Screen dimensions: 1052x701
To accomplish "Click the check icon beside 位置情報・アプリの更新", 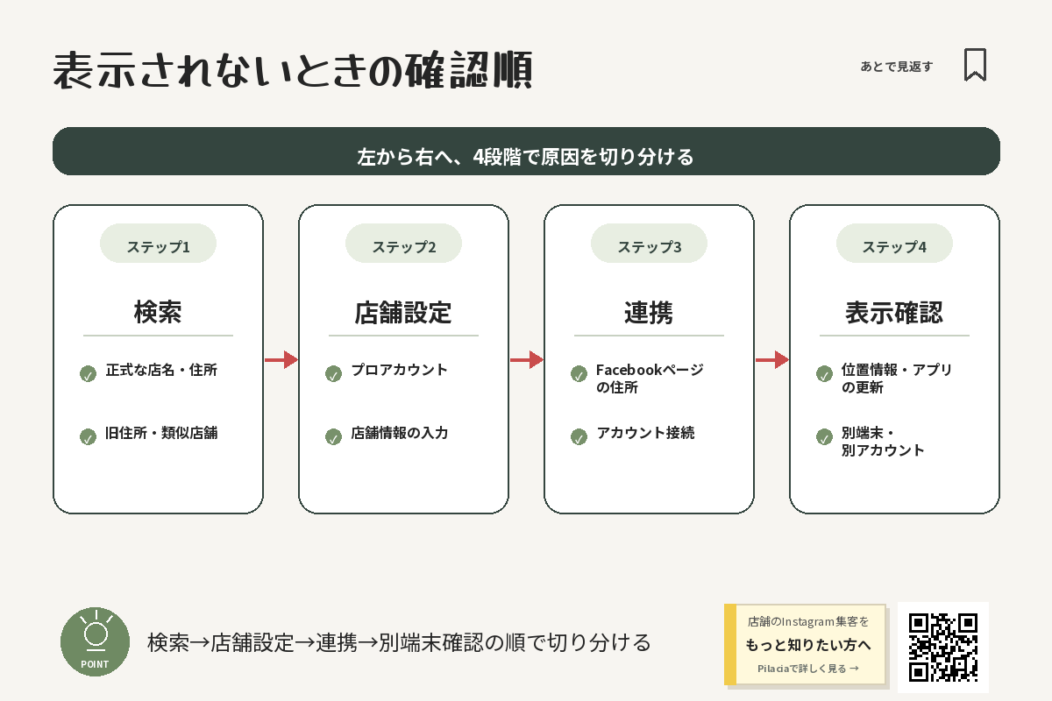I will click(824, 374).
